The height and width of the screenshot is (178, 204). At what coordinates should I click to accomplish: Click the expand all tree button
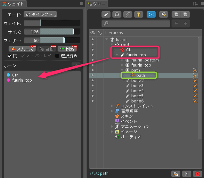click(x=185, y=14)
